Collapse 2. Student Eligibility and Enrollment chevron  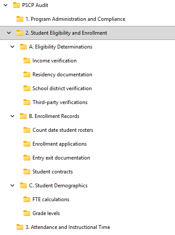(x=9, y=33)
